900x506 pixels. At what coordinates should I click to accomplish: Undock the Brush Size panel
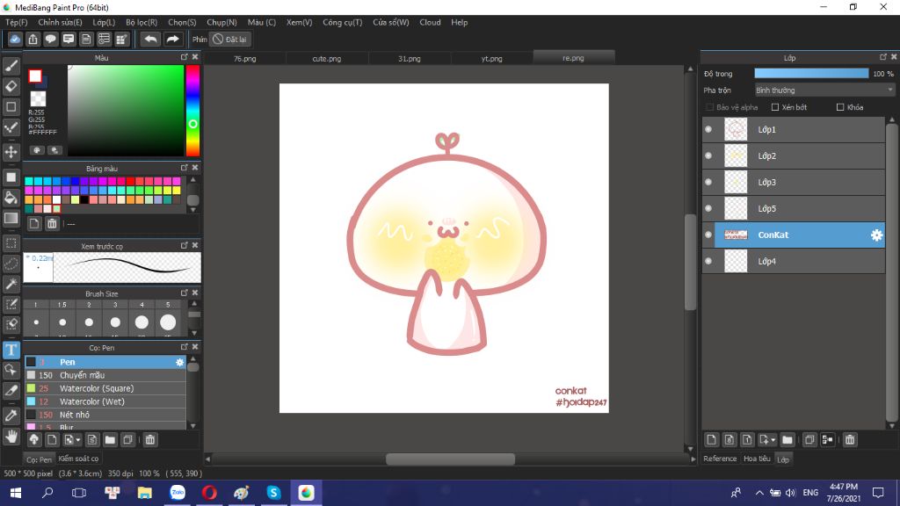185,293
